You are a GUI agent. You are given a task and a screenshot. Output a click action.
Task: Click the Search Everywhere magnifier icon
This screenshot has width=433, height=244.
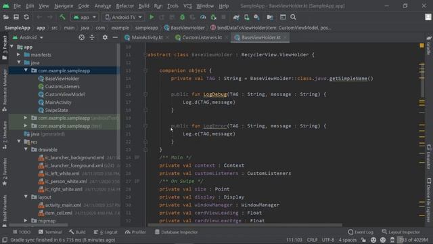293,17
